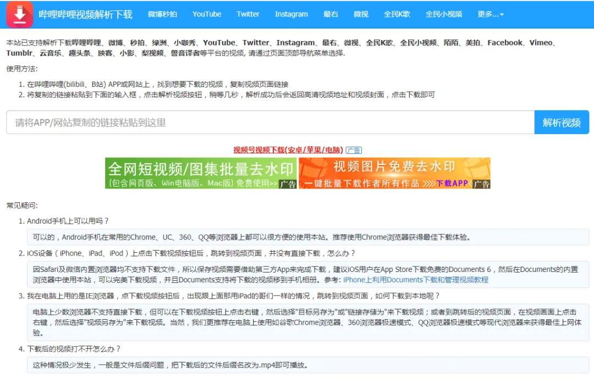Click the 使用方法: heading text

click(22, 69)
